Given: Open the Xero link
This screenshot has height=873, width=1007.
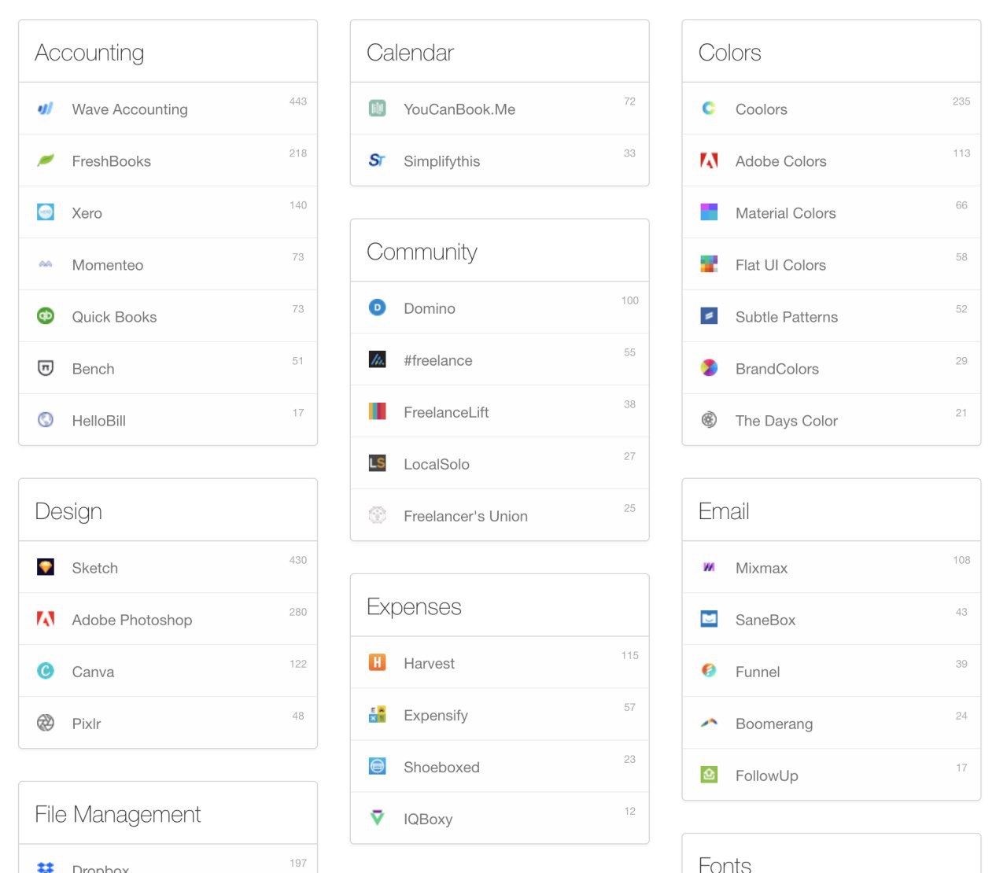Looking at the screenshot, I should point(87,213).
